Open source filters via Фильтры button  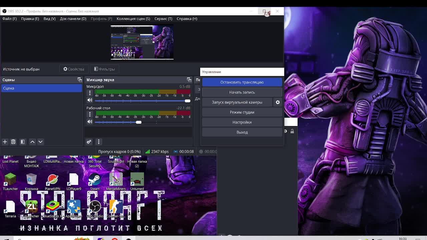coord(104,69)
